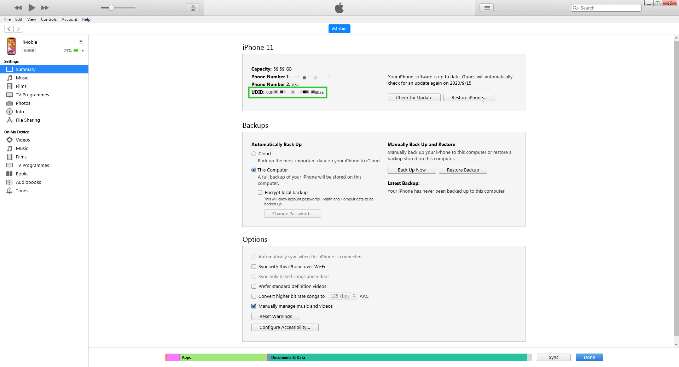The width and height of the screenshot is (679, 367).
Task: Enable Encrypt local backup checkbox
Action: click(260, 192)
